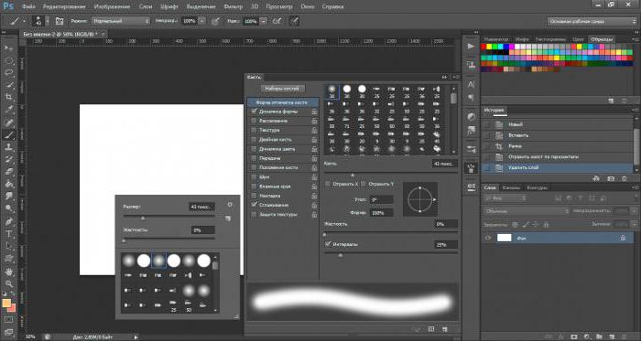Viewport: 641px width, 341px height.
Task: Enable the Шум checkbox
Action: [254, 177]
